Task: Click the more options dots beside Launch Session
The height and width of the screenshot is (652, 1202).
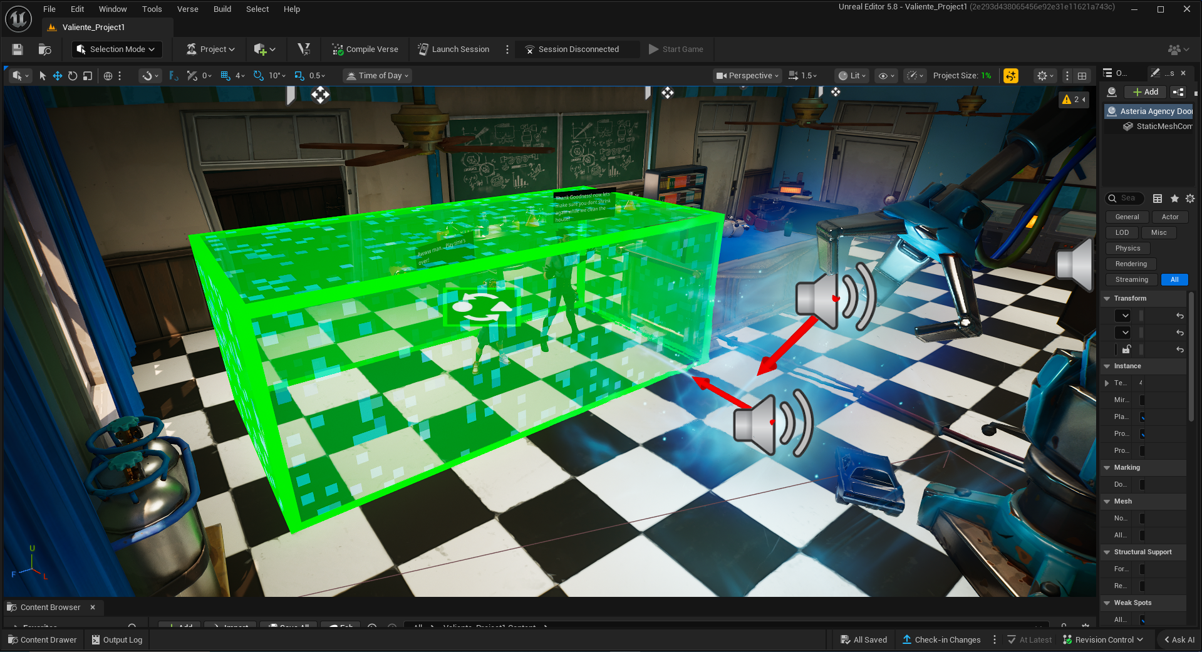Action: (x=507, y=49)
